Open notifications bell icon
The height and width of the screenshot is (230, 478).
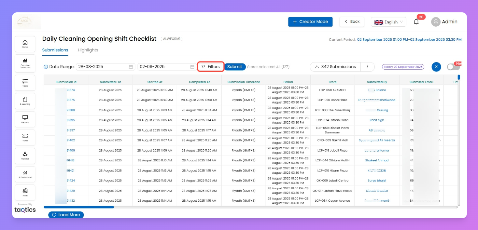coord(416,22)
